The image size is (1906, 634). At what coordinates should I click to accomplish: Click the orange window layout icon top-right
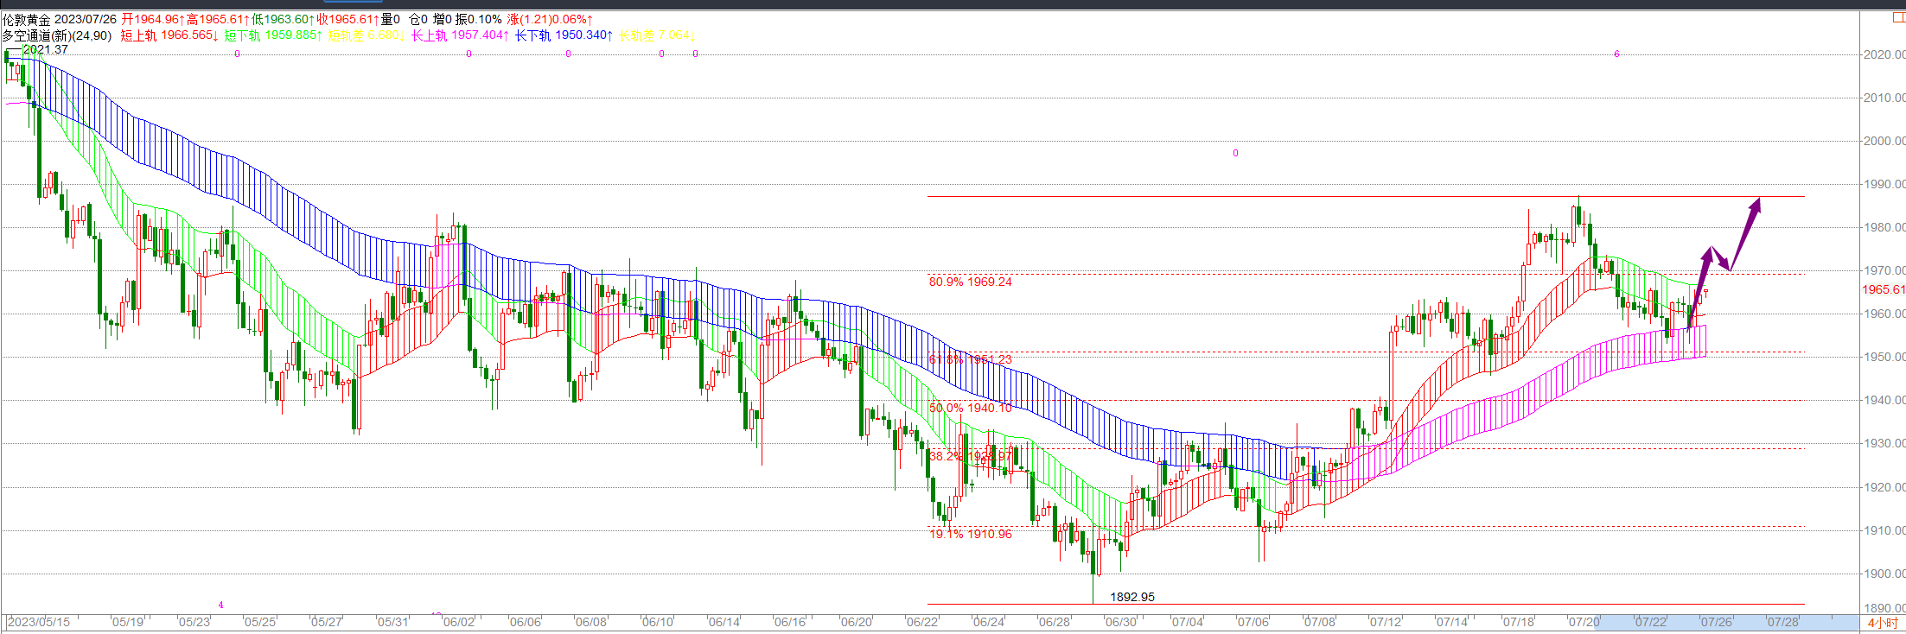coord(1898,17)
